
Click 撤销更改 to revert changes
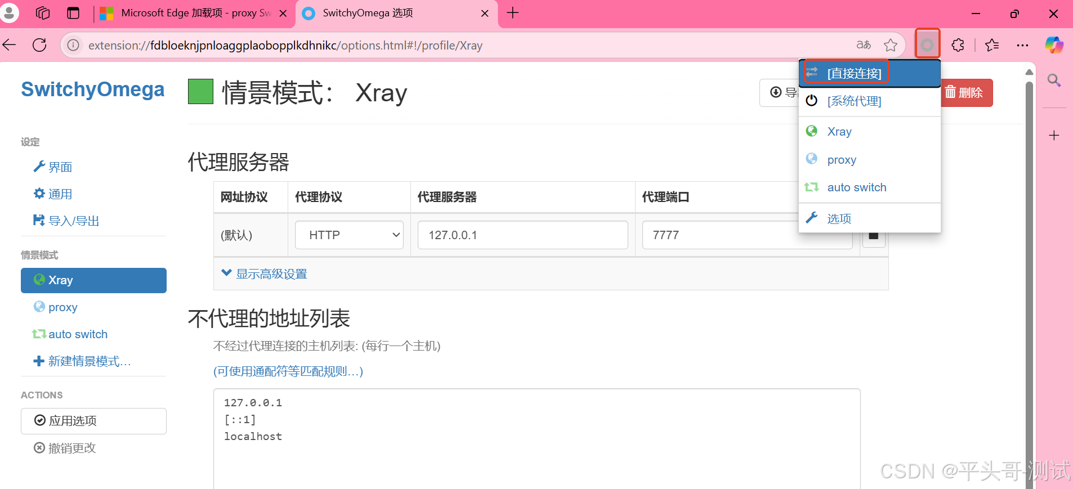[x=65, y=448]
